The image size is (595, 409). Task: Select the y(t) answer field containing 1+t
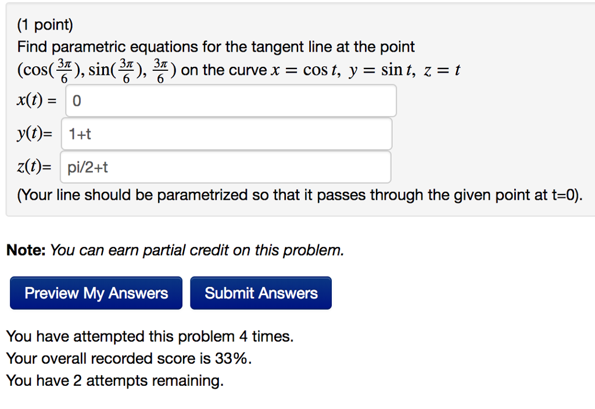point(227,133)
